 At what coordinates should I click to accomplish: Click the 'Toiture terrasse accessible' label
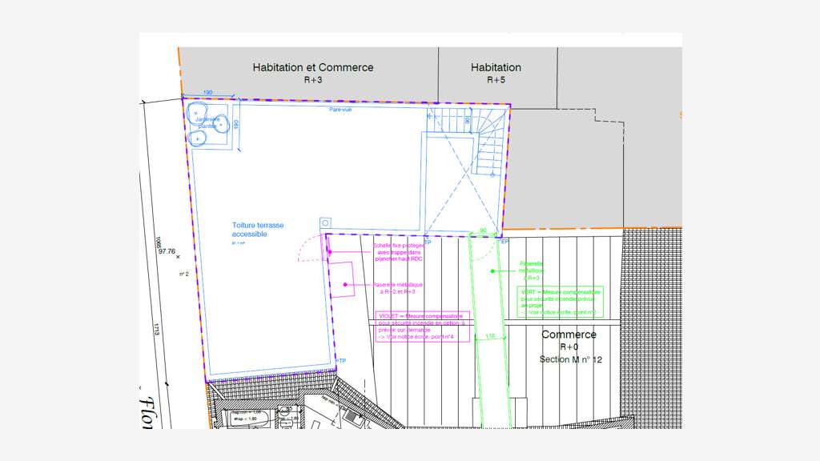coord(258,230)
